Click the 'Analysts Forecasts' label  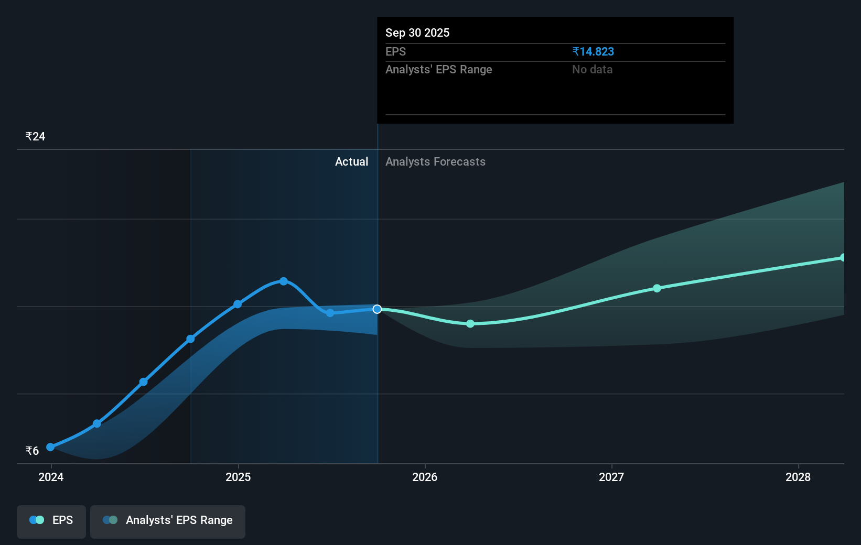pos(435,161)
